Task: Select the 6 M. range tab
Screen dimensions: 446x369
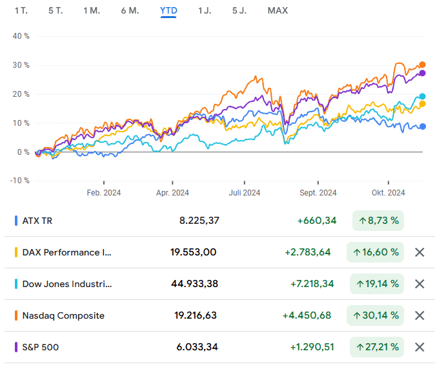Action: (130, 11)
